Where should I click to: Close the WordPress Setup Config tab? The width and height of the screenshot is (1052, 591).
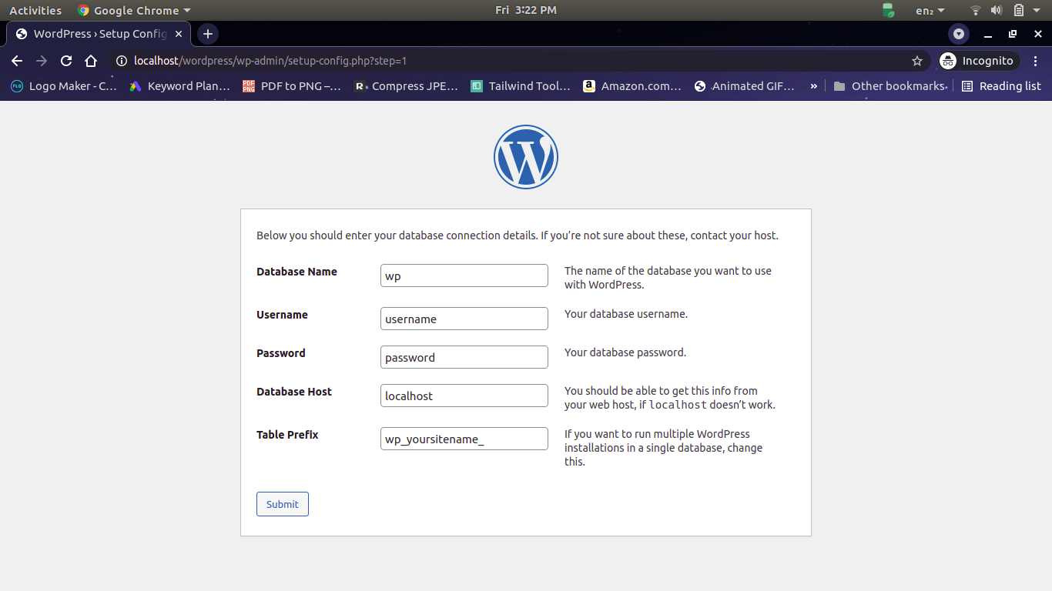click(x=179, y=34)
